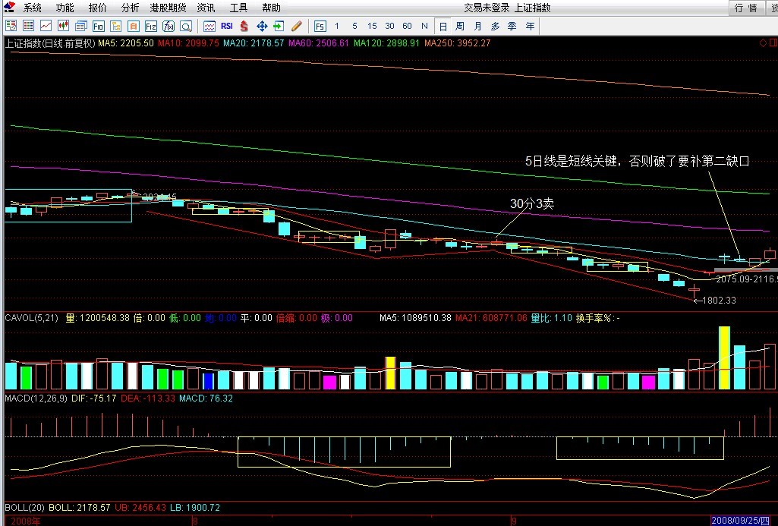Screen dimensions: 778x526
Task: Click the 行情 button at top right
Action: click(x=746, y=8)
